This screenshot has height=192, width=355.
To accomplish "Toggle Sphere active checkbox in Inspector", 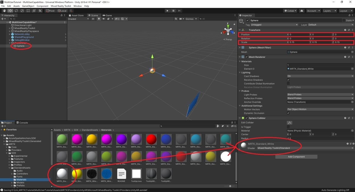I will [248, 20].
